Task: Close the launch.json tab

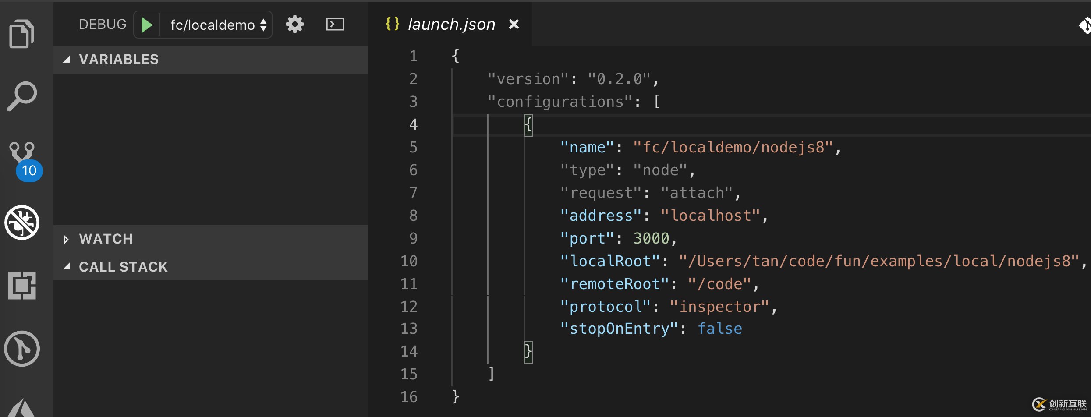Action: click(x=514, y=25)
